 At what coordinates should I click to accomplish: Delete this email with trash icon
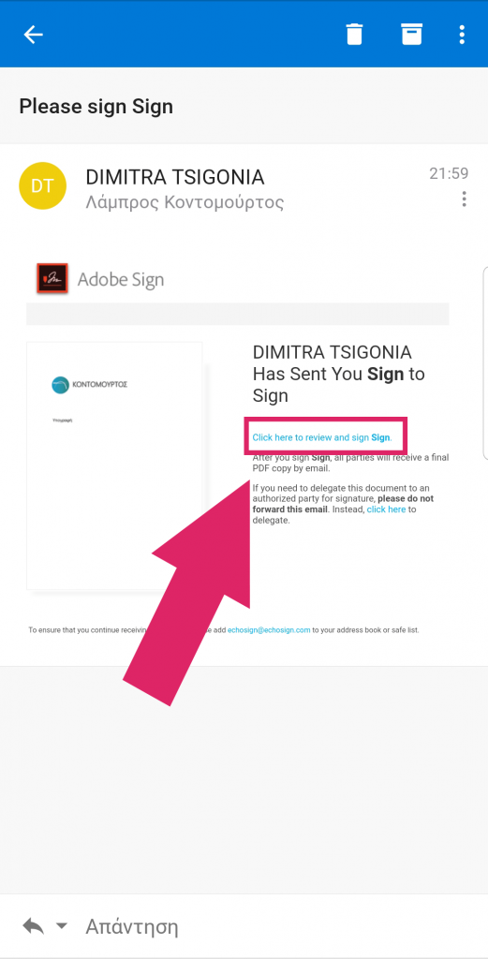(354, 35)
